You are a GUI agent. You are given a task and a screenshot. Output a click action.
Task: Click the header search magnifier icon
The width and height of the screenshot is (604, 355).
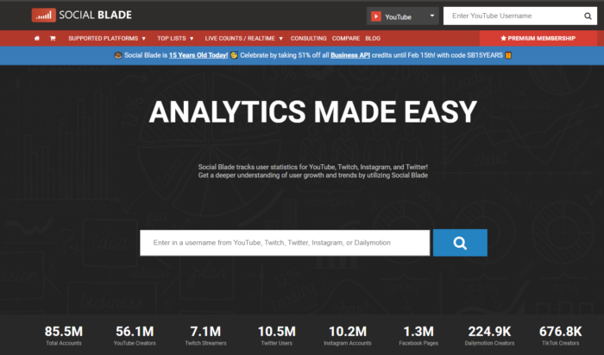pos(588,16)
